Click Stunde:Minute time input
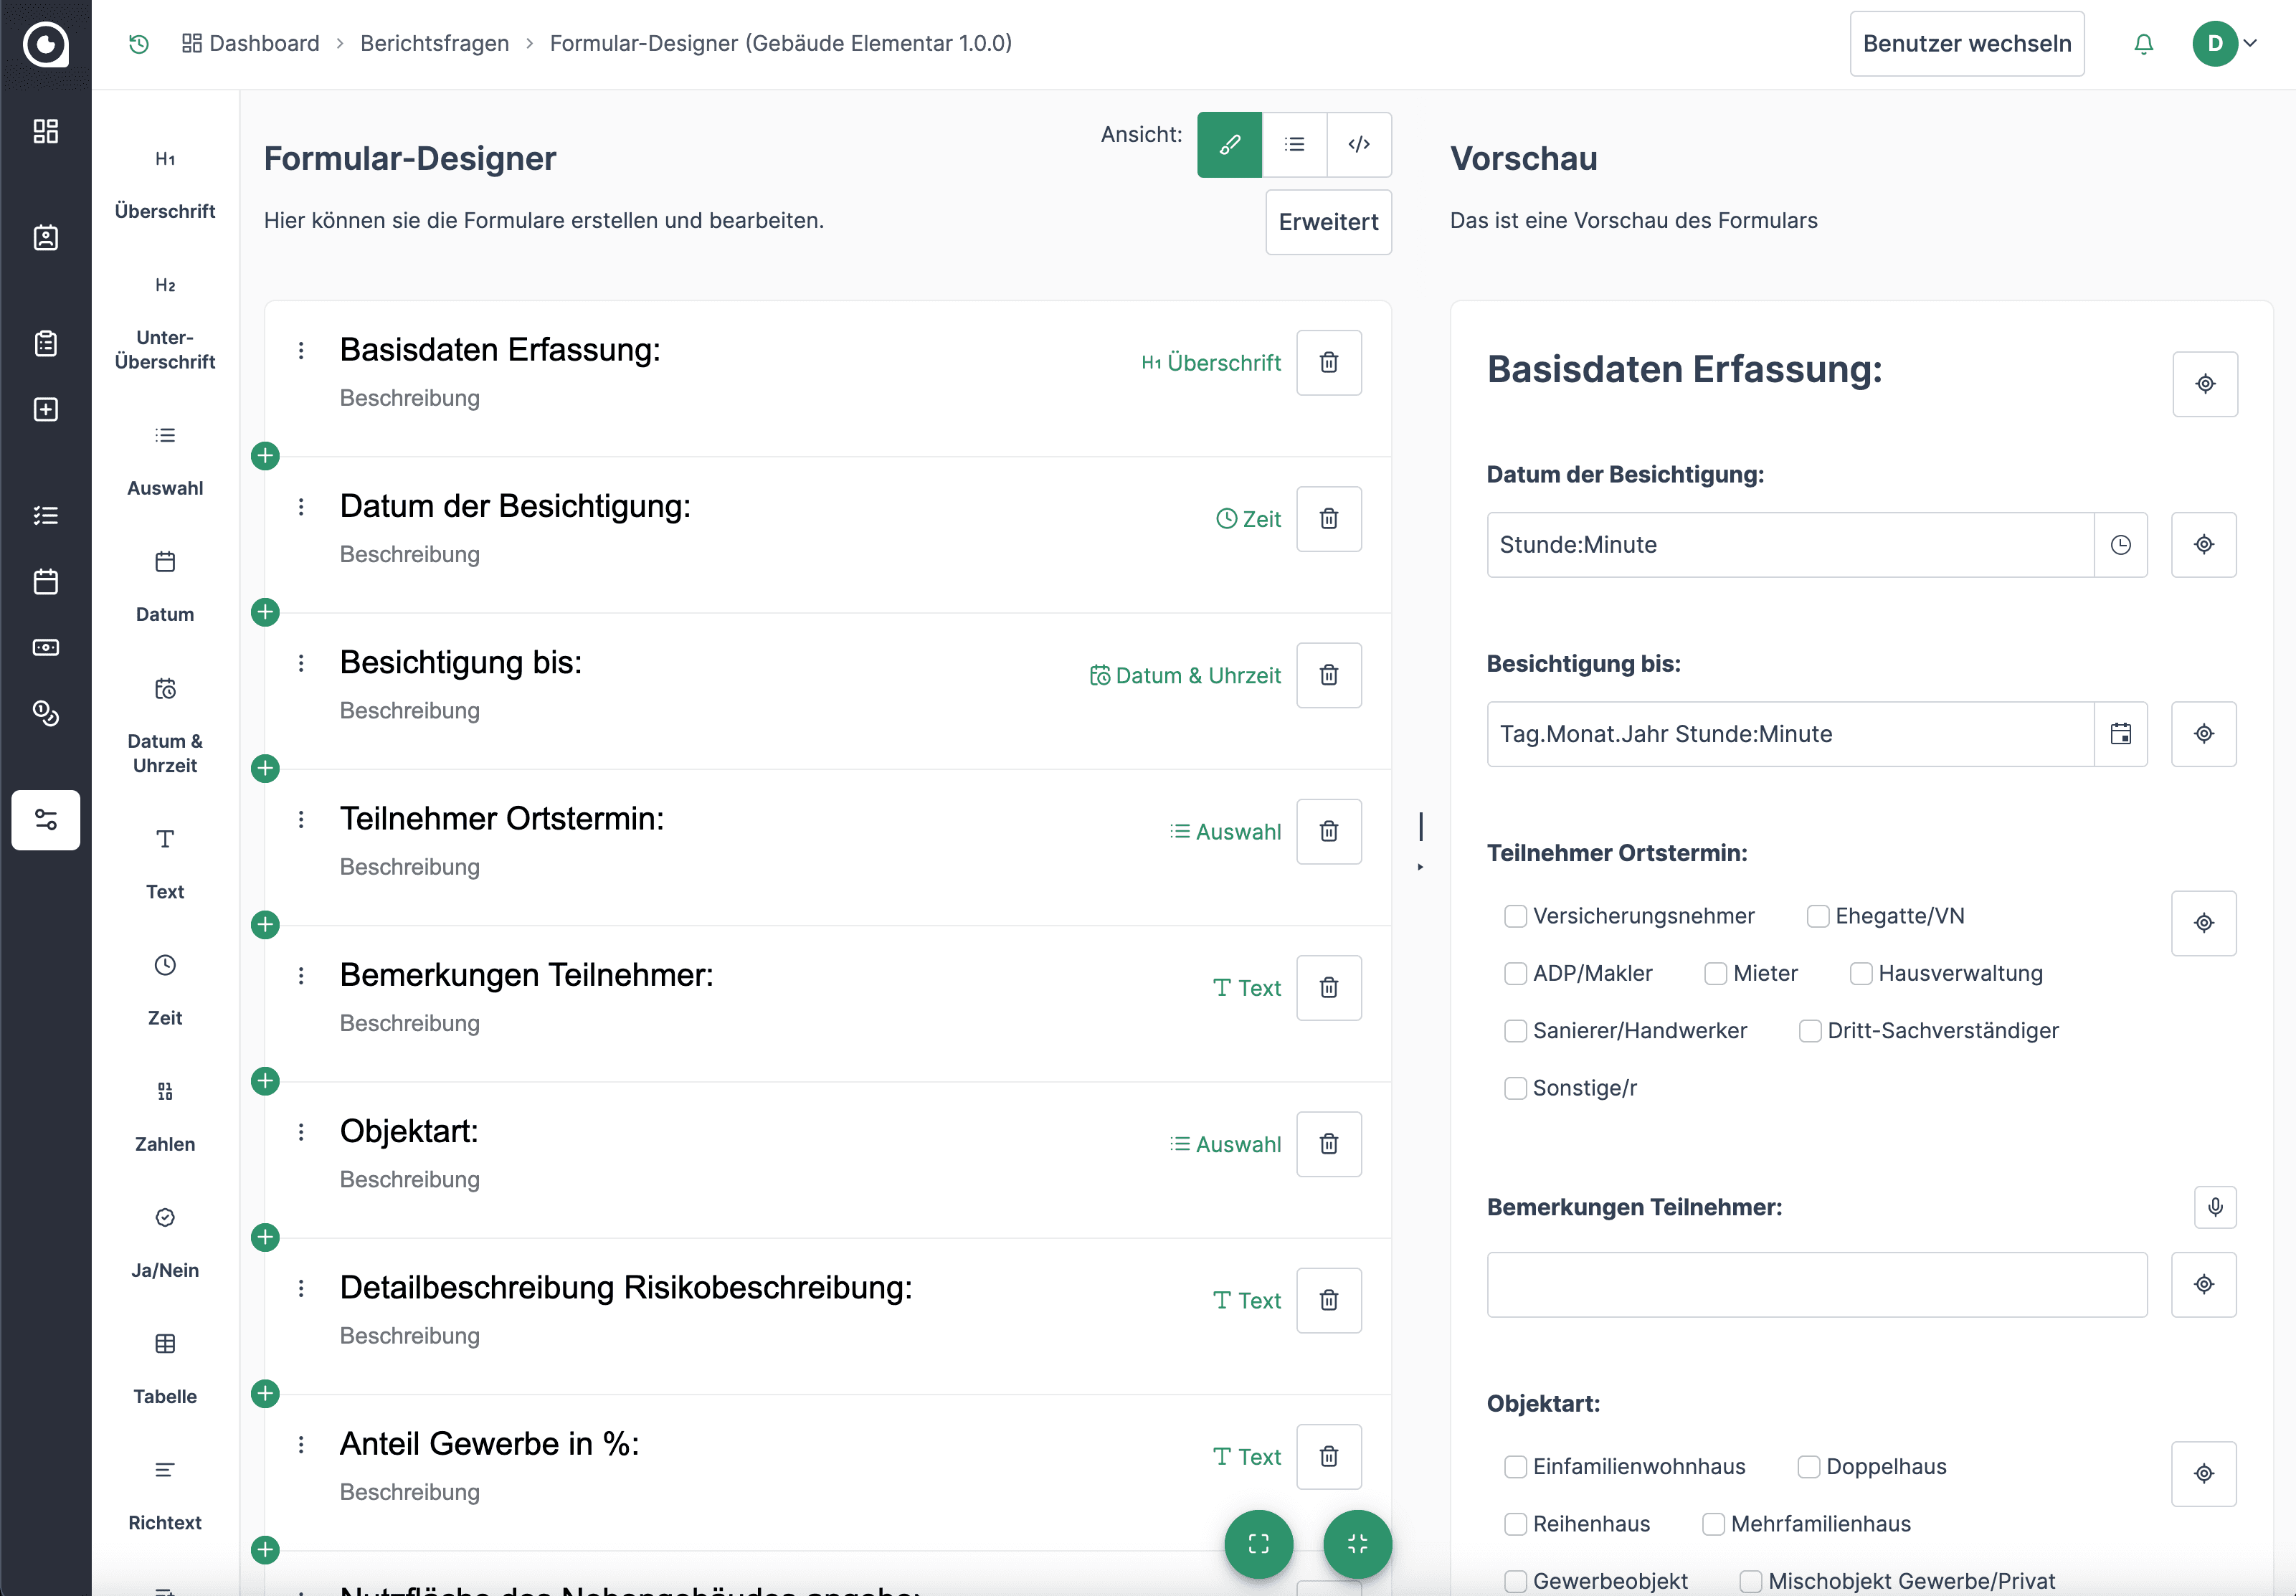Image resolution: width=2296 pixels, height=1596 pixels. [x=1790, y=545]
